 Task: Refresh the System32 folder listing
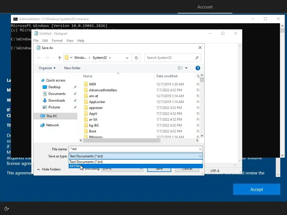point(136,58)
